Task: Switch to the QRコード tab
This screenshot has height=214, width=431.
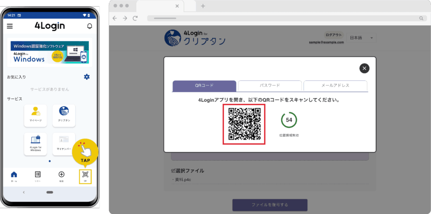Action: click(x=204, y=86)
